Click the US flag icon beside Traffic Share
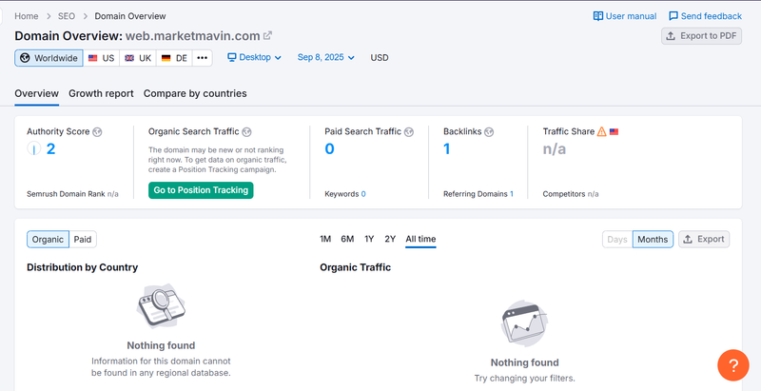 [614, 131]
